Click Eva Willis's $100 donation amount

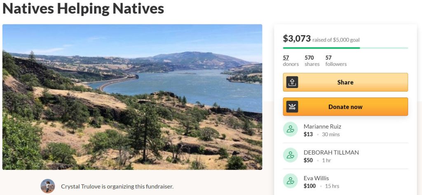point(310,186)
